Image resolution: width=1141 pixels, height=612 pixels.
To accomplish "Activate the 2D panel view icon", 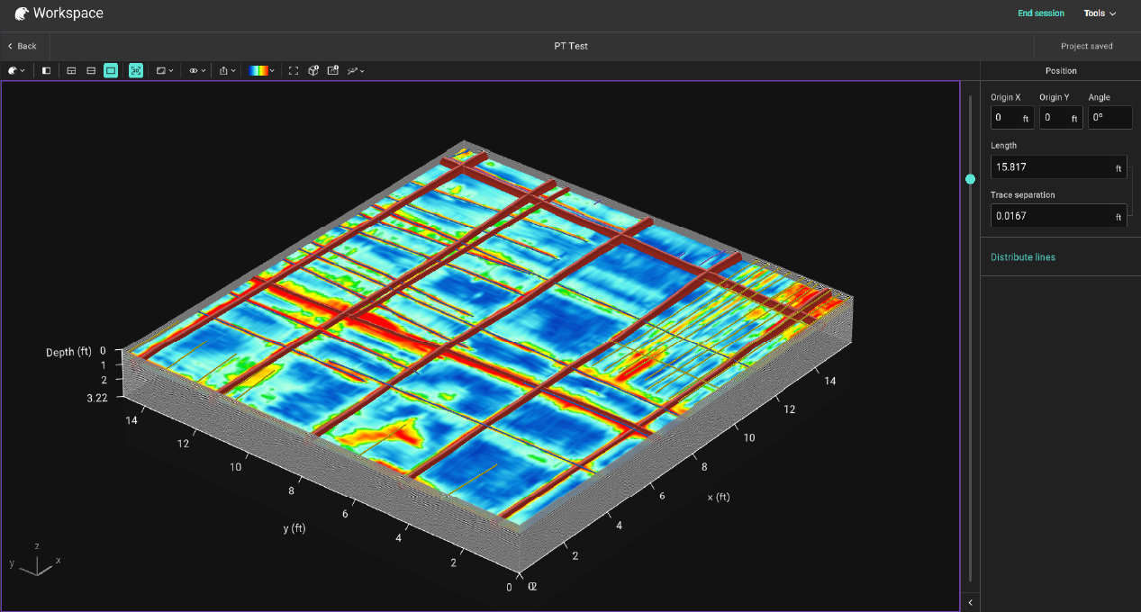I will pyautogui.click(x=111, y=70).
